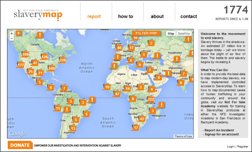Viewport: 252px width, 152px height.
Task: Open the exclamation marker near Madagascar
Action: 161,105
